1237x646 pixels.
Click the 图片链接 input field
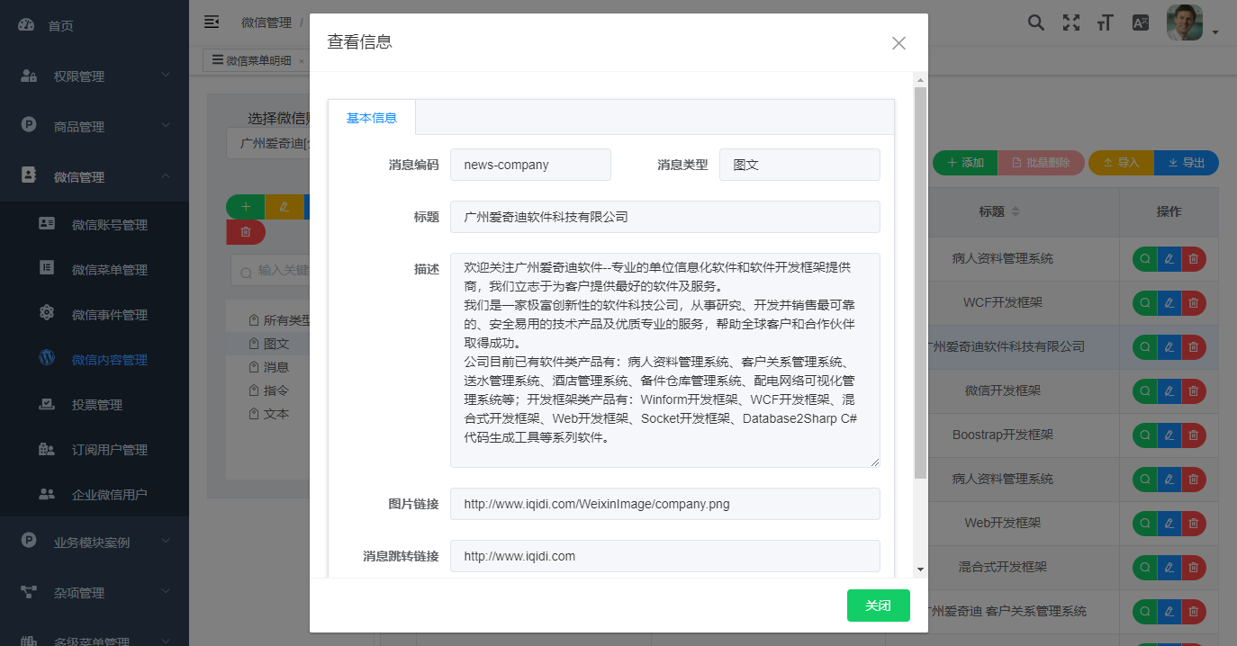click(665, 504)
